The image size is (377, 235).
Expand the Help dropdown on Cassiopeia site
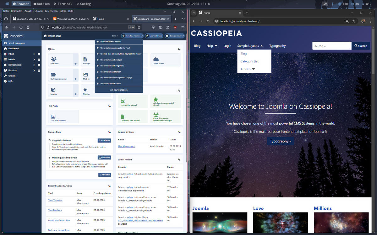point(212,46)
